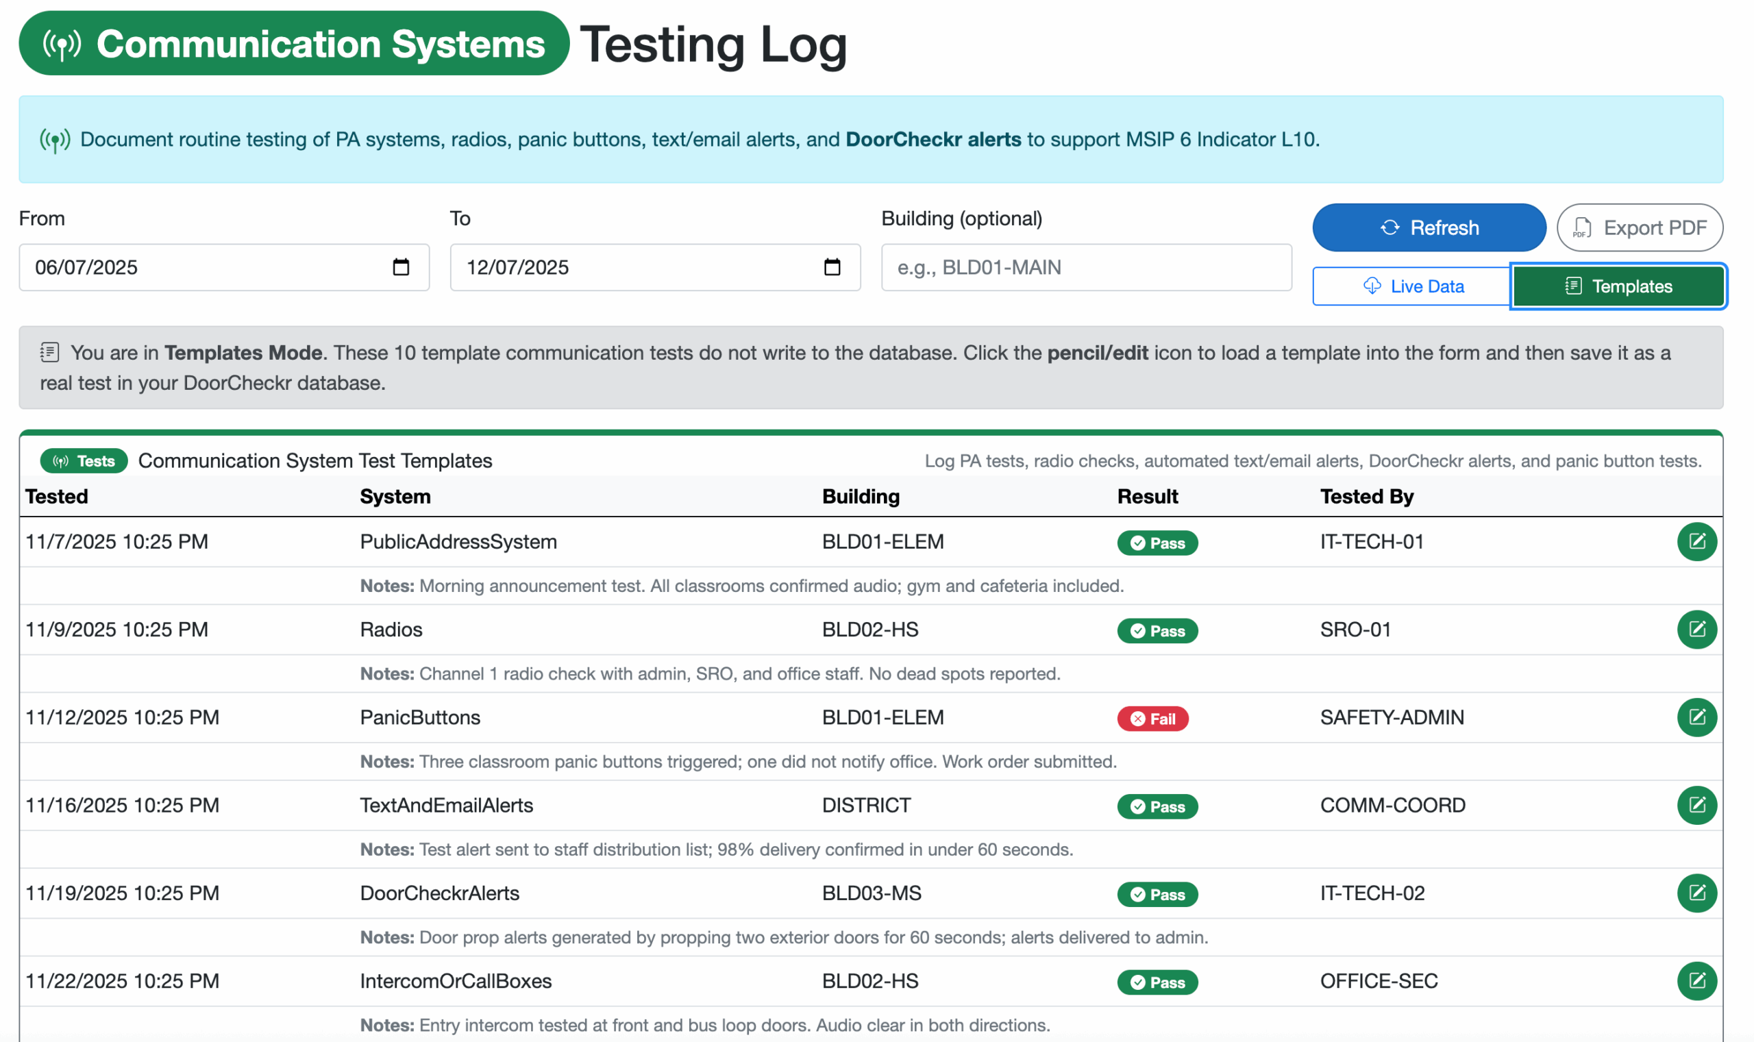The height and width of the screenshot is (1042, 1754).
Task: Click the OFFICE-SEC tester cell
Action: (1379, 980)
